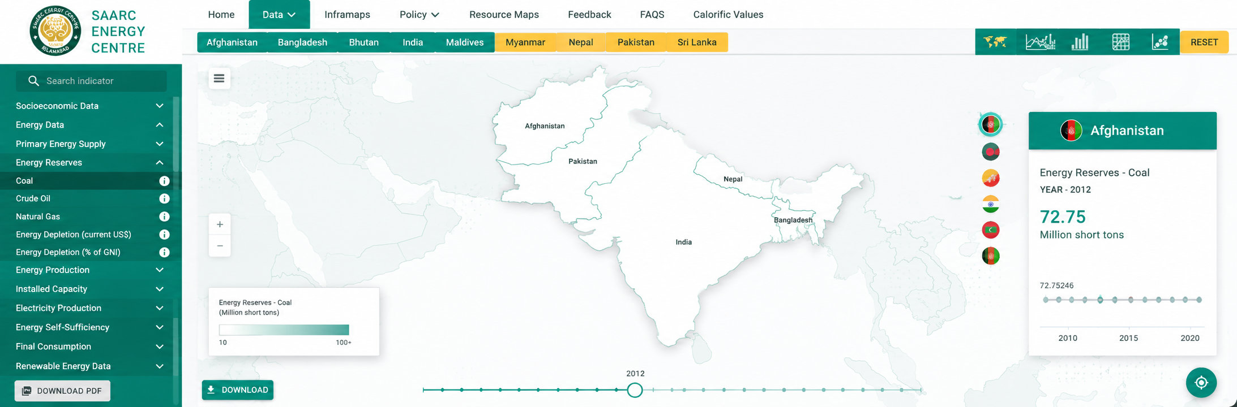The width and height of the screenshot is (1237, 407).
Task: Select the Bhutan flag in the flag list
Action: pyautogui.click(x=990, y=178)
